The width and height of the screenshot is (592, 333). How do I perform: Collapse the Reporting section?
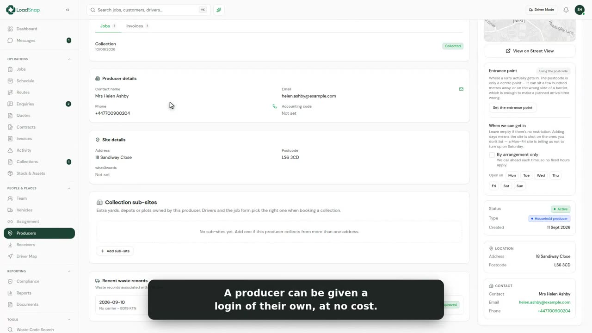(x=69, y=271)
